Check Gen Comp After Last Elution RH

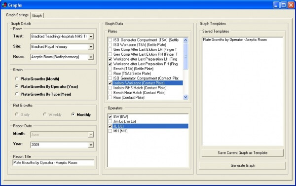(x=110, y=54)
